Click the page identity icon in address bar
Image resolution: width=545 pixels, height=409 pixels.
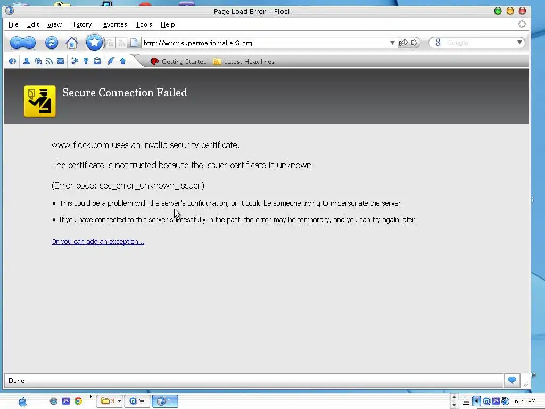point(134,43)
